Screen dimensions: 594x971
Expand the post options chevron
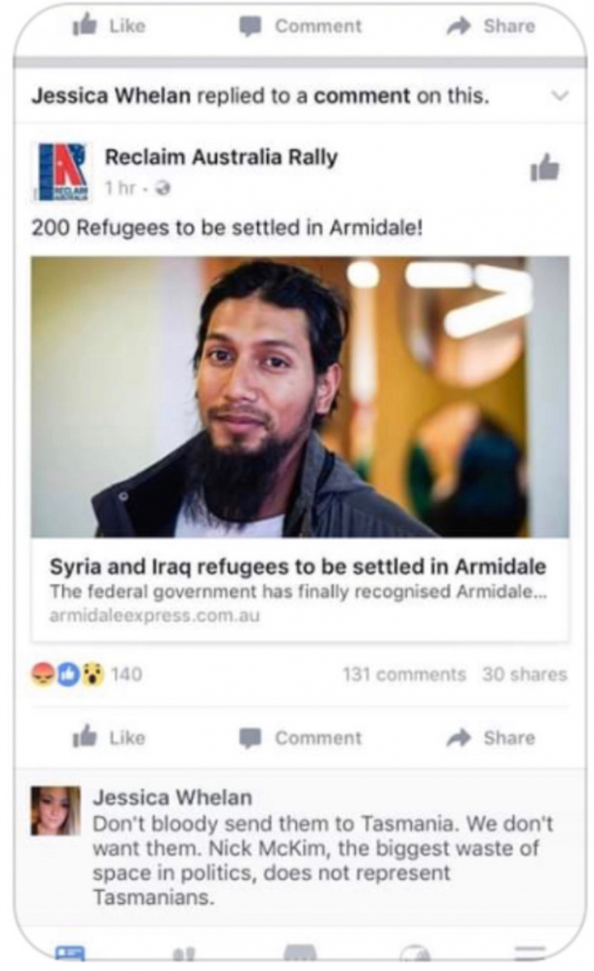click(560, 96)
